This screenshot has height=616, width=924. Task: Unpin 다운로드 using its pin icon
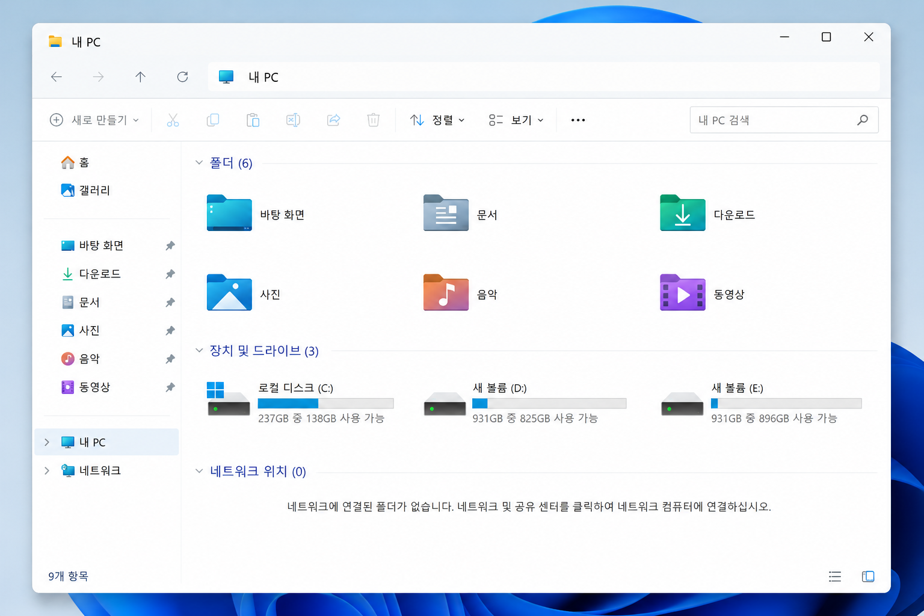[x=170, y=274]
